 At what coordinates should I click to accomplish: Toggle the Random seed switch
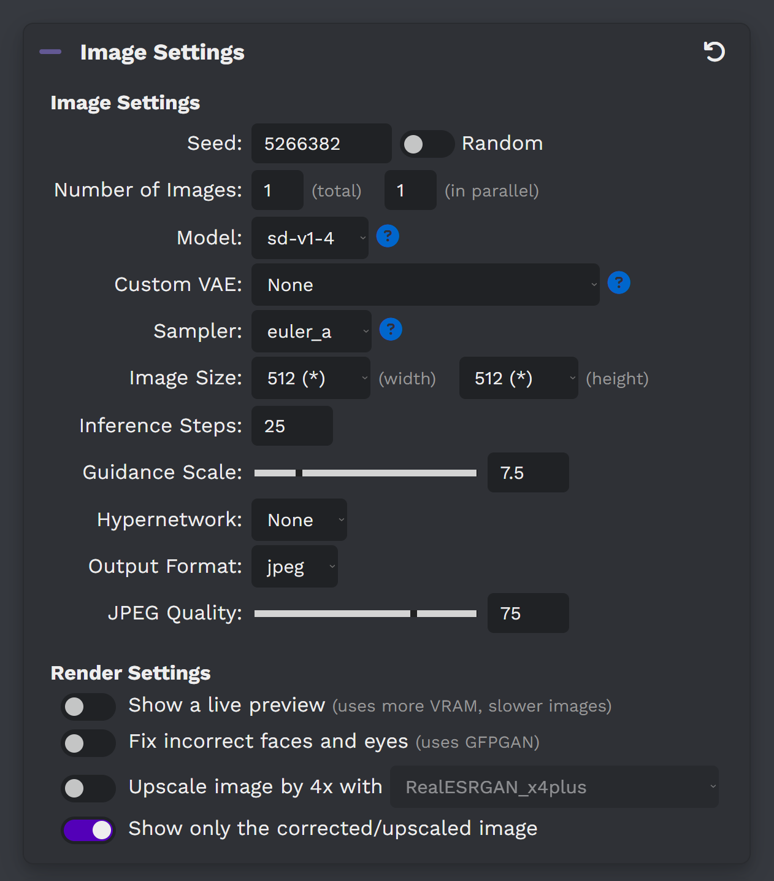pos(427,144)
